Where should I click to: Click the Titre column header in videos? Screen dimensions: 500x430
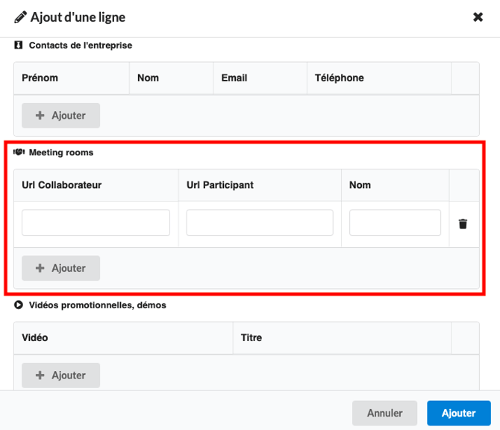(251, 337)
